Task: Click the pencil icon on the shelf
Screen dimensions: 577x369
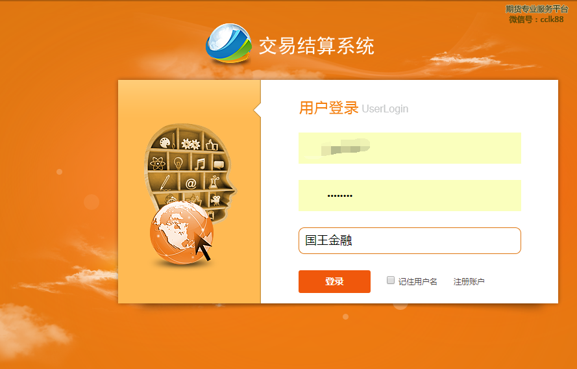Action: [x=166, y=183]
